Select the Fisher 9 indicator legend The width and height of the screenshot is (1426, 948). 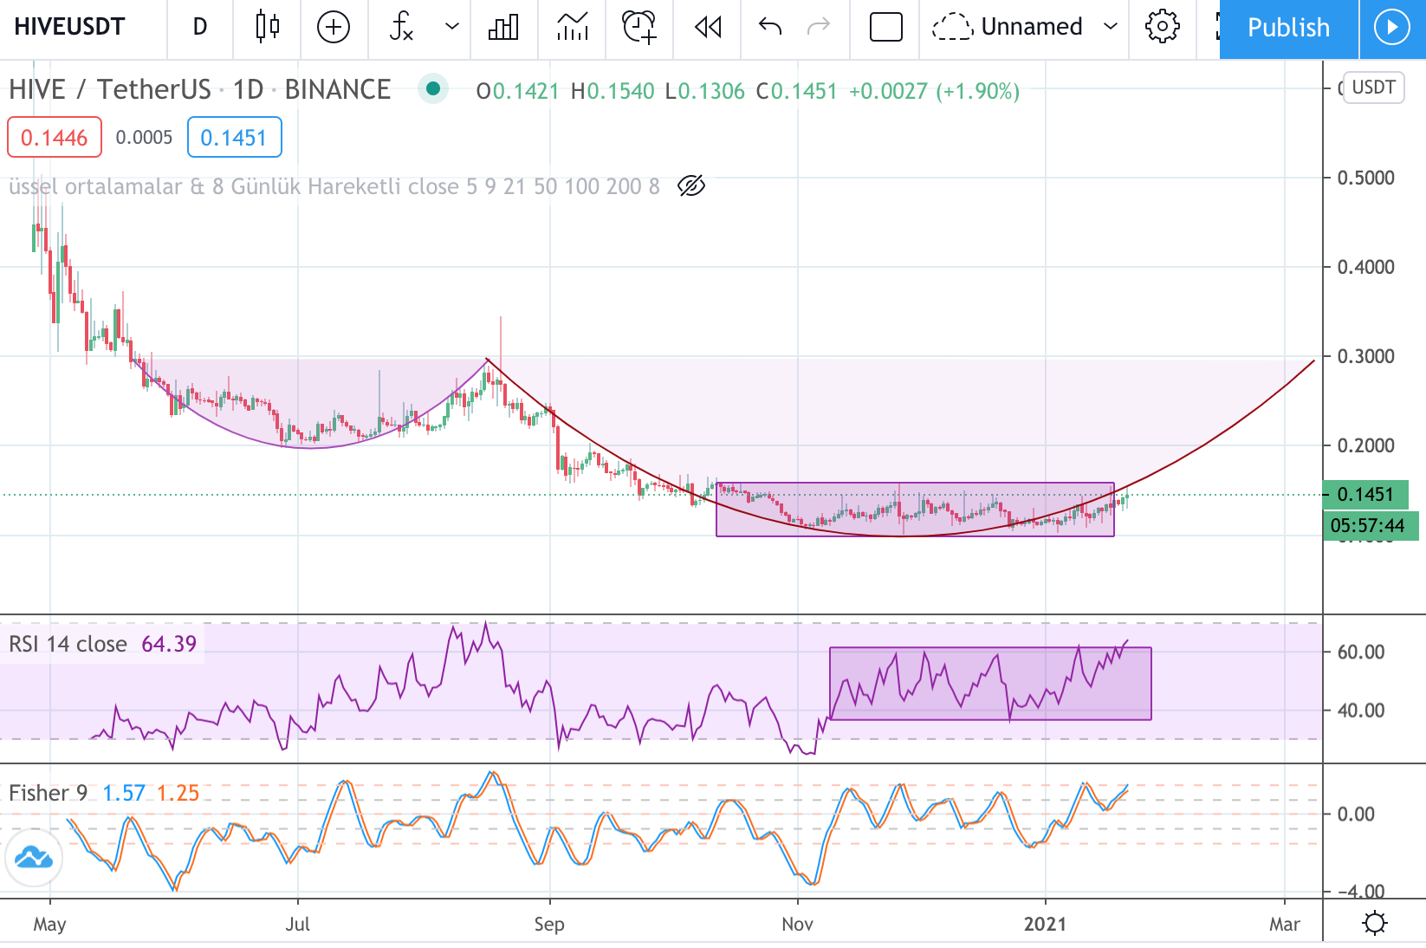pyautogui.click(x=48, y=793)
